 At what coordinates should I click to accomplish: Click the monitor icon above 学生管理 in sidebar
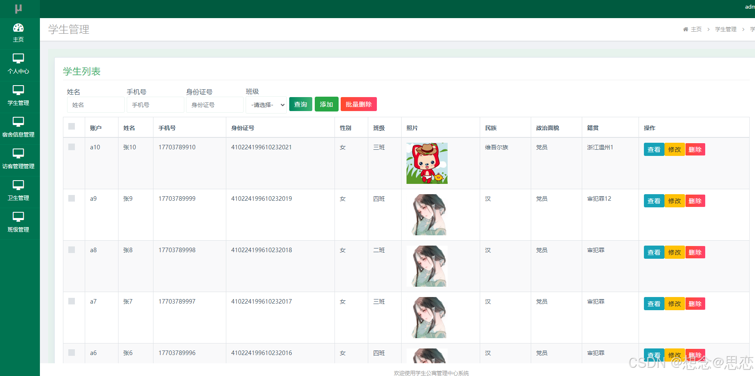(19, 90)
